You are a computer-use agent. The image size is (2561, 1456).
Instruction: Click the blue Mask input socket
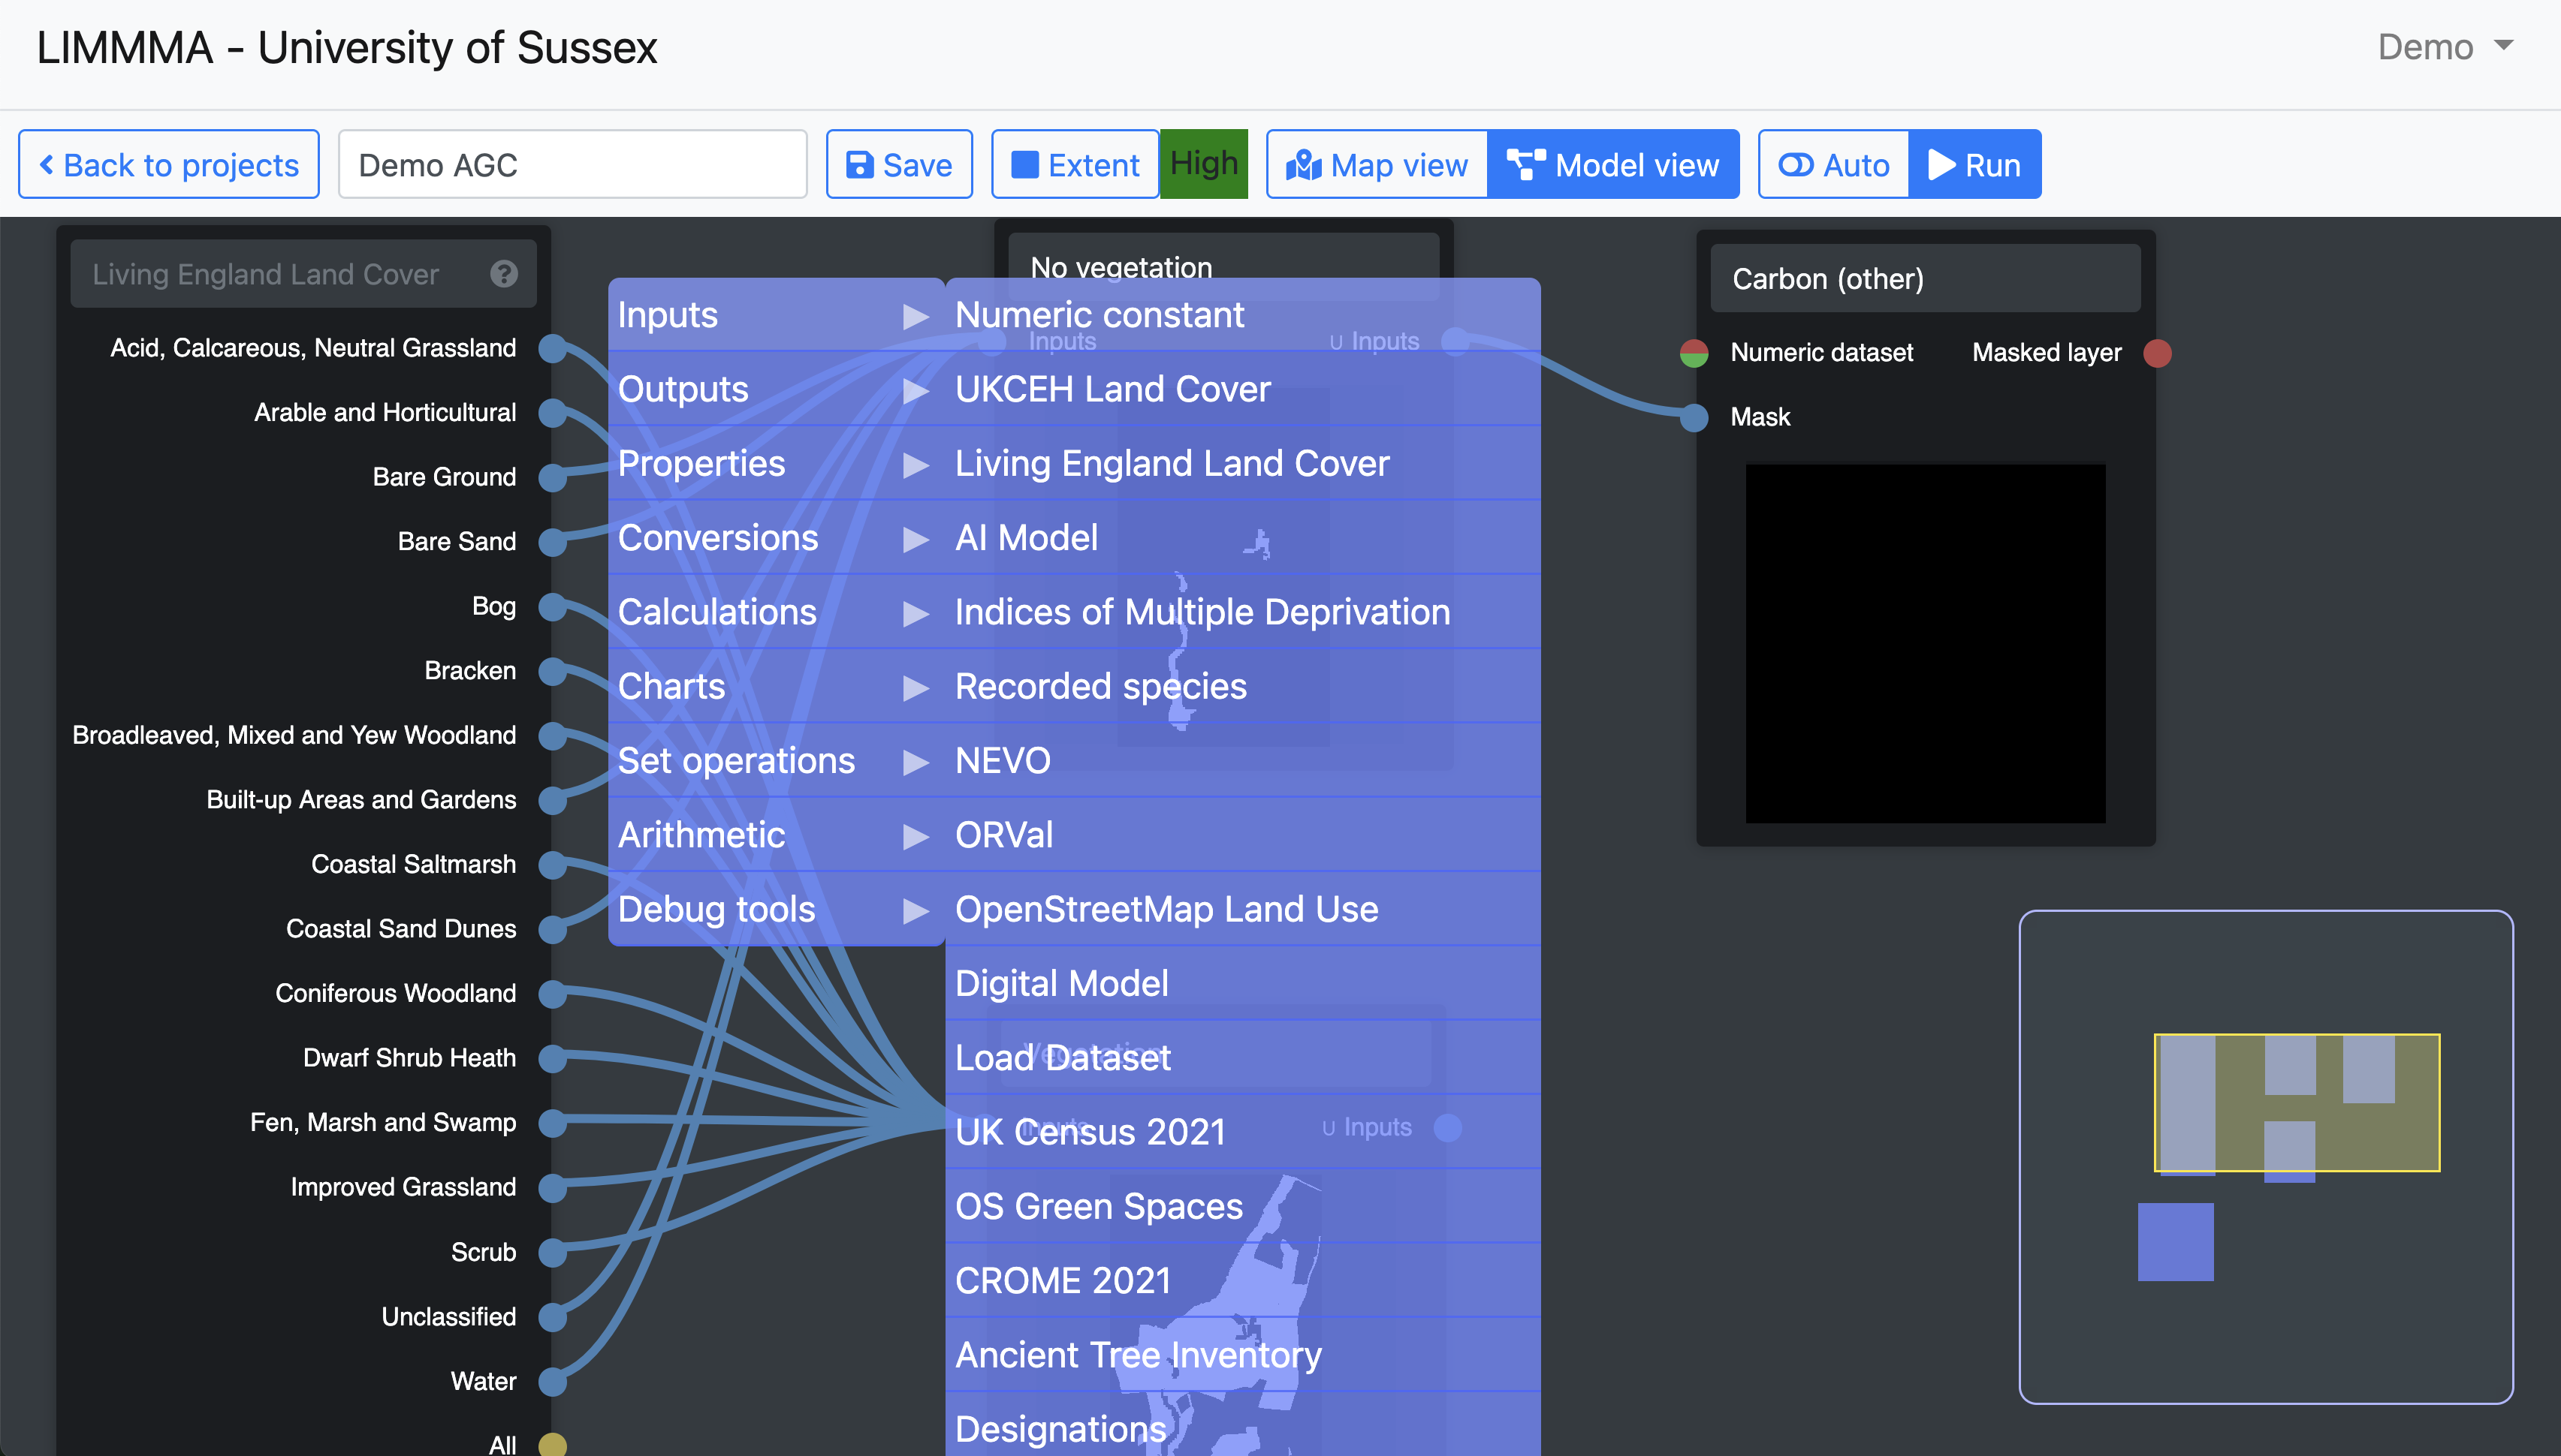pyautogui.click(x=1694, y=417)
